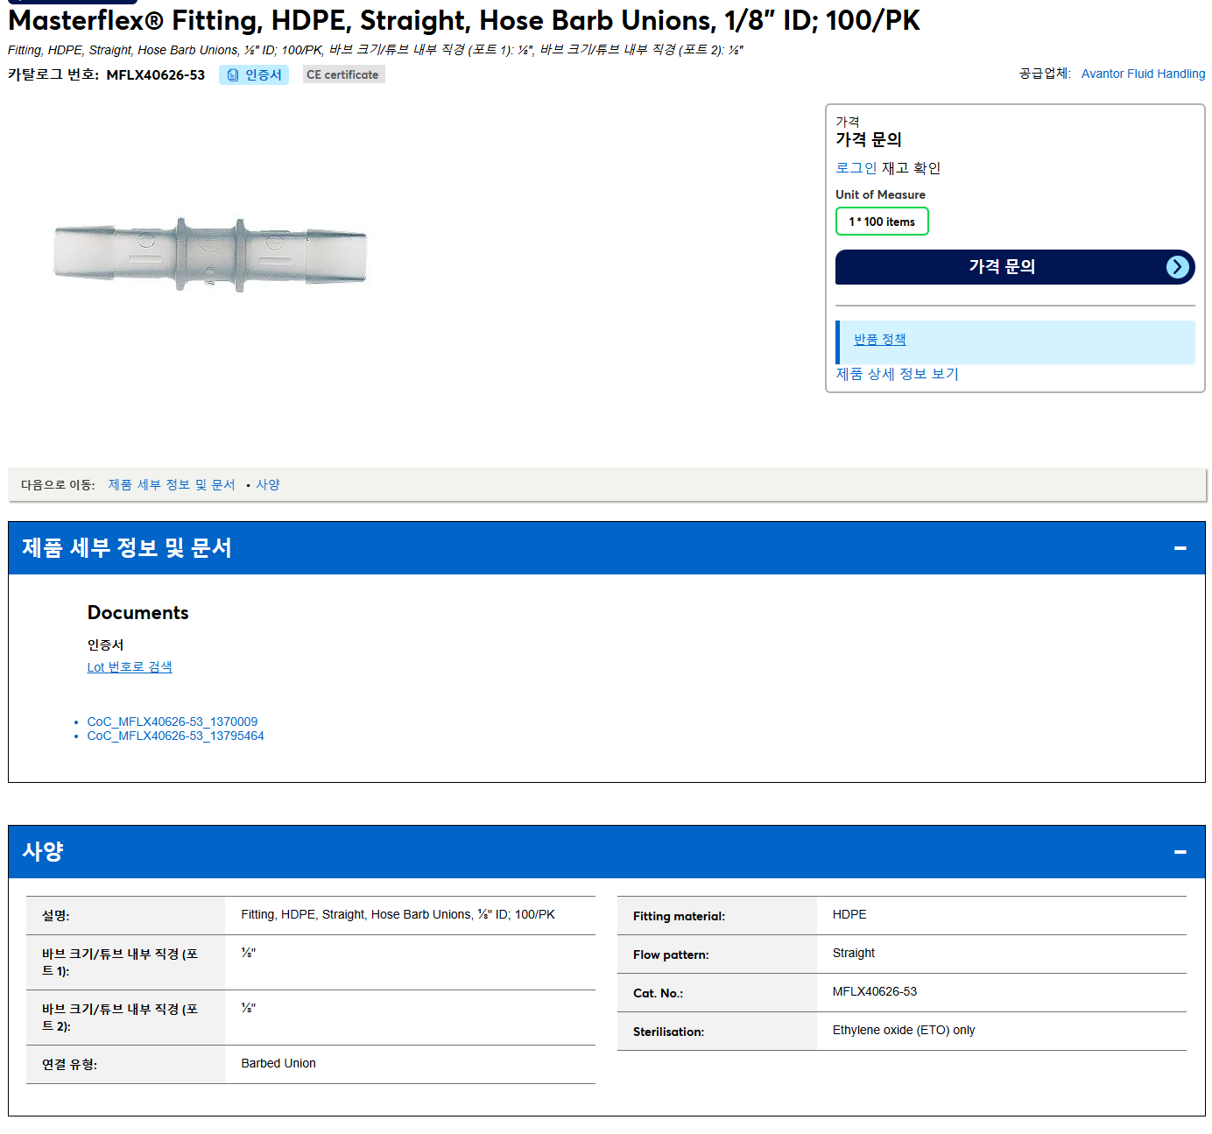Click the 인증서 certificate badge label

(x=263, y=75)
